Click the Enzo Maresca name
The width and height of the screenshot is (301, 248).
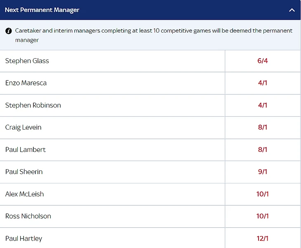coord(26,83)
